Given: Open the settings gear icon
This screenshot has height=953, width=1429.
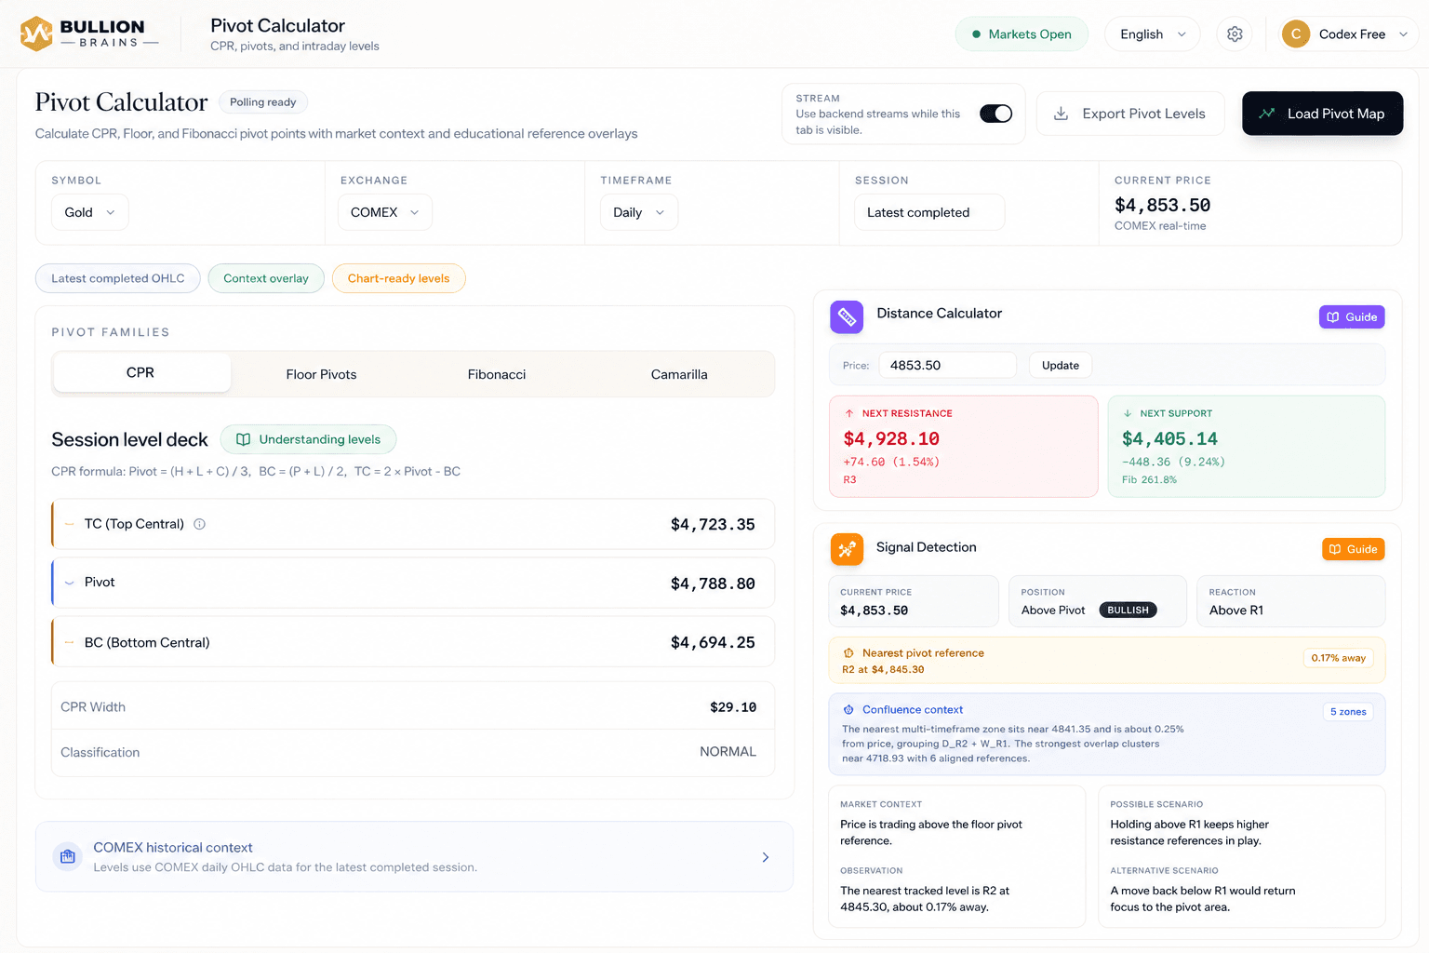Looking at the screenshot, I should (1235, 34).
